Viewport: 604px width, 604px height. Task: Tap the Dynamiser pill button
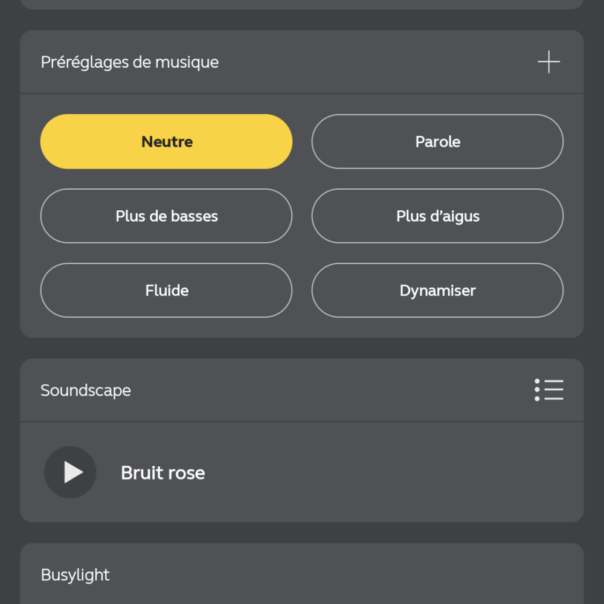pyautogui.click(x=437, y=290)
